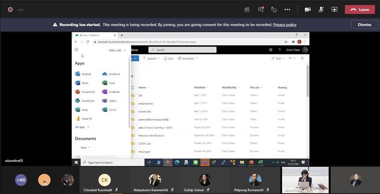Screen dimensions: 380x194
Task: Open the OneDrive help question mark
Action: pyautogui.click(x=279, y=50)
